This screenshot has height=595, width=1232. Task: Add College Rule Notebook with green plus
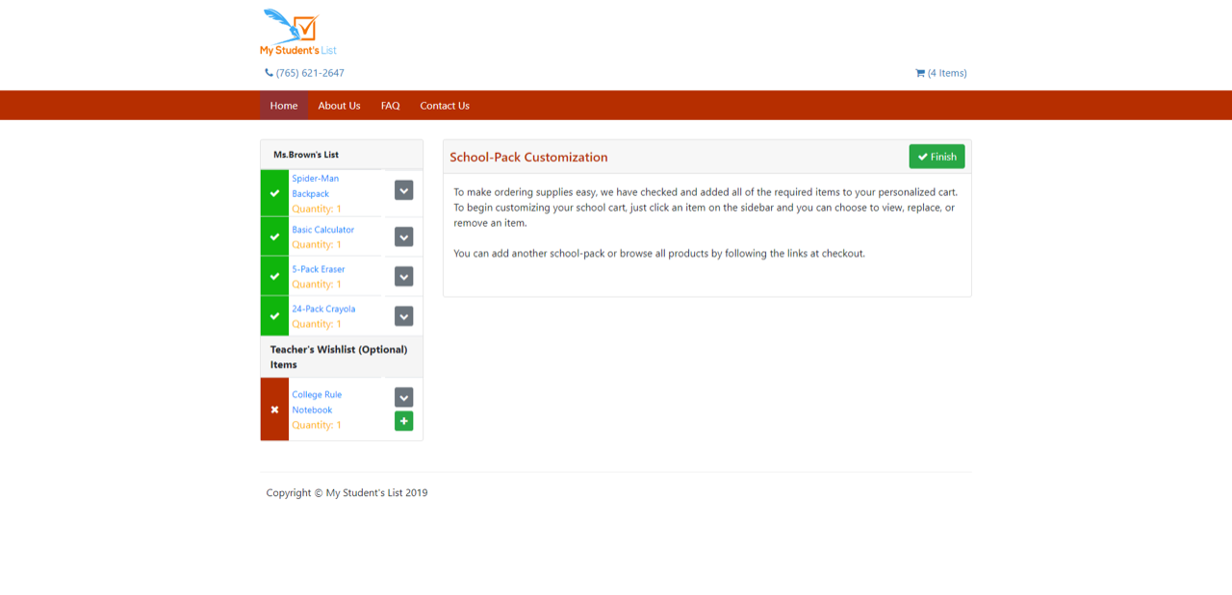click(404, 421)
